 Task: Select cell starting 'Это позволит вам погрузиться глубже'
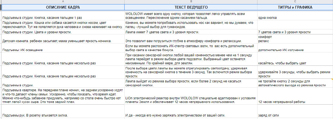tap(191, 39)
